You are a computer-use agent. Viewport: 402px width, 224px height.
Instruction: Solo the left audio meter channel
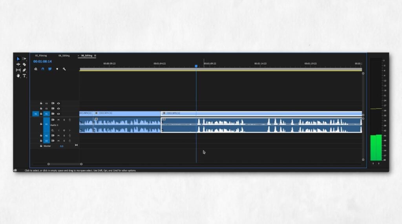pyautogui.click(x=373, y=163)
